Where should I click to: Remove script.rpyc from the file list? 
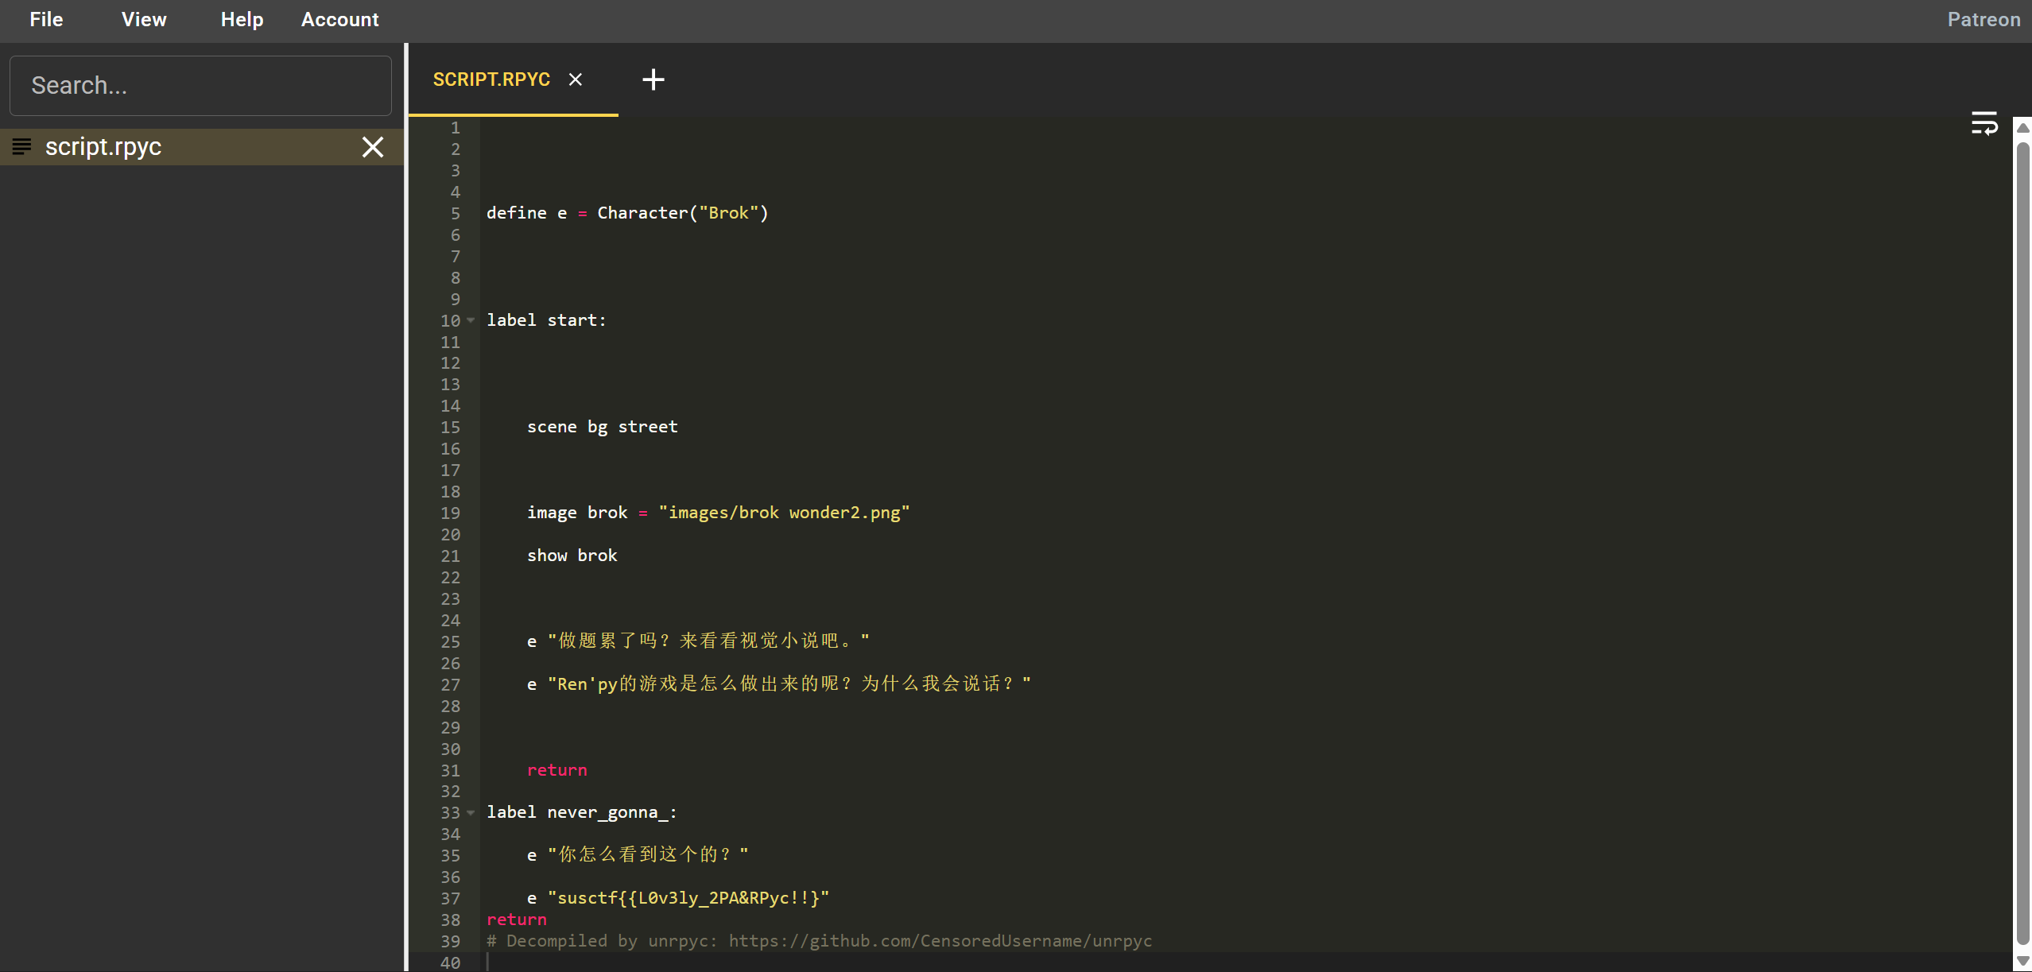point(373,147)
